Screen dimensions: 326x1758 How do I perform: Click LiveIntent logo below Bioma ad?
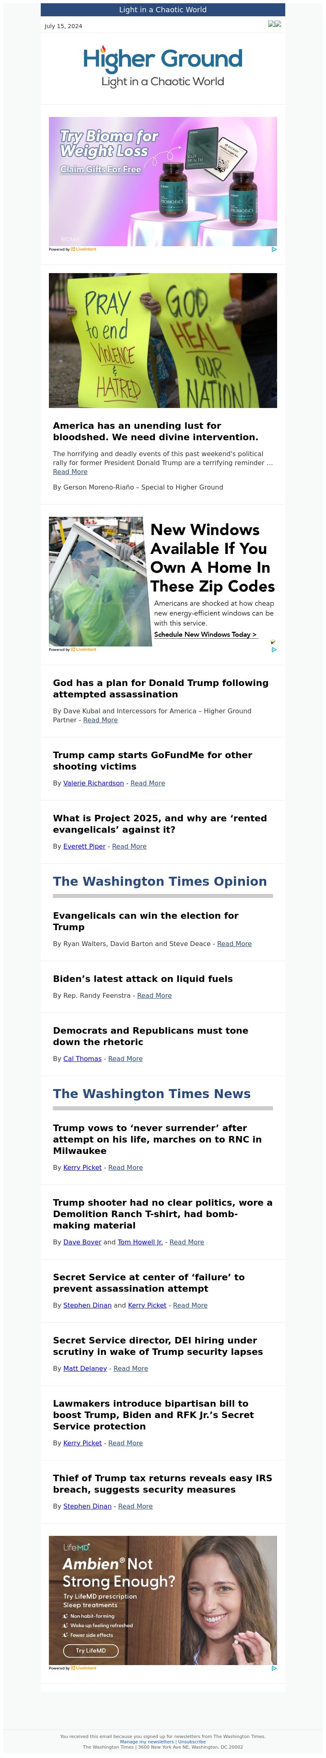[x=84, y=249]
